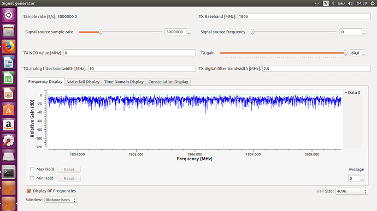Enable the Max Hold checkbox
377x211 pixels.
coord(32,169)
